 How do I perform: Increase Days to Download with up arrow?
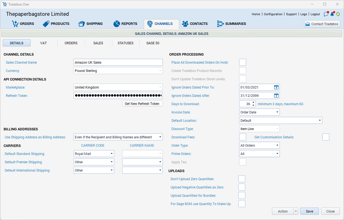pos(253,103)
